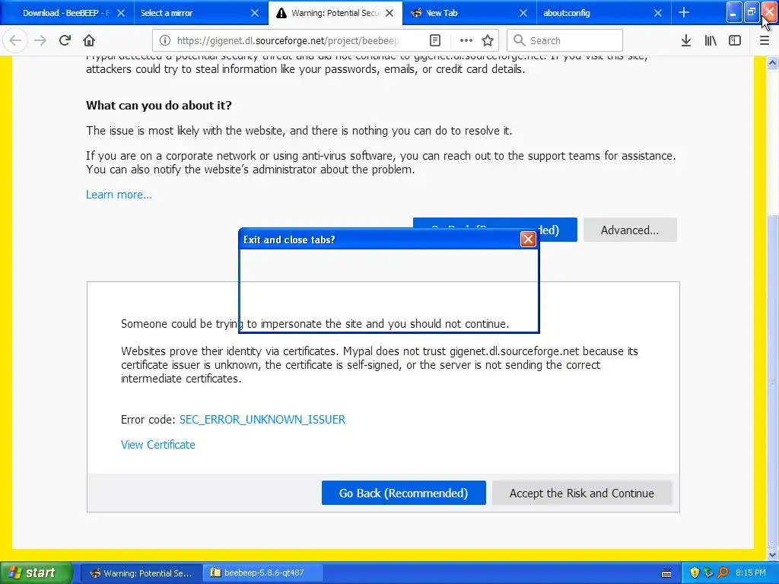Open the home page
The height and width of the screenshot is (584, 779).
tap(89, 41)
